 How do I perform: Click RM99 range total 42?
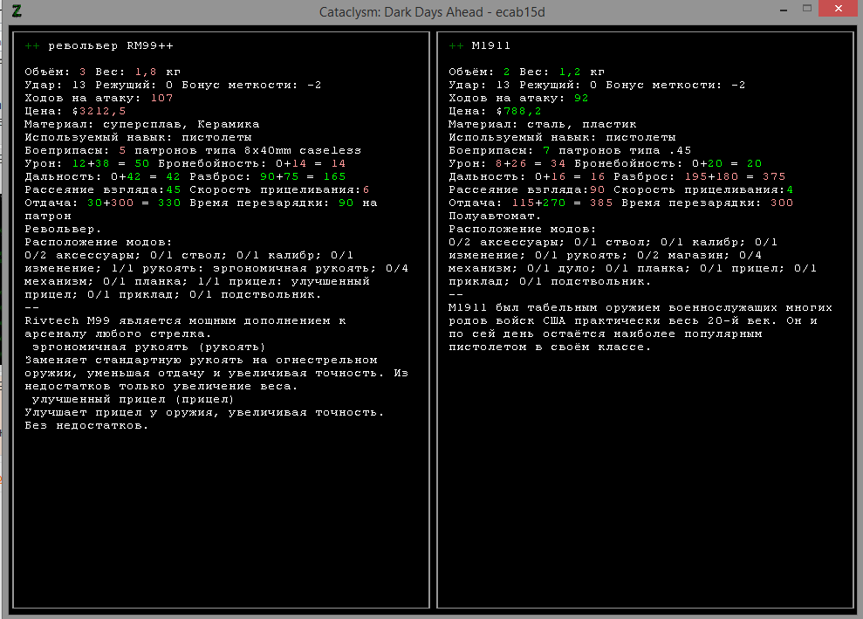click(x=174, y=176)
